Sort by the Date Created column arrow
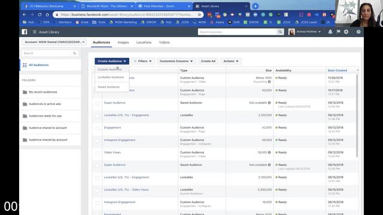This screenshot has height=215, width=383. (x=358, y=70)
